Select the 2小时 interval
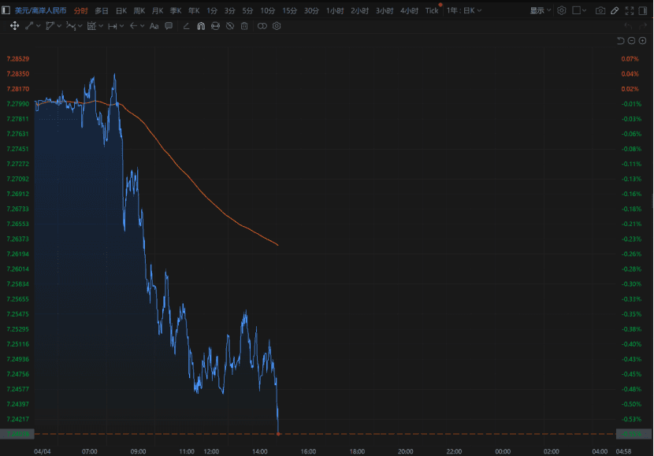The image size is (654, 456). click(x=359, y=11)
